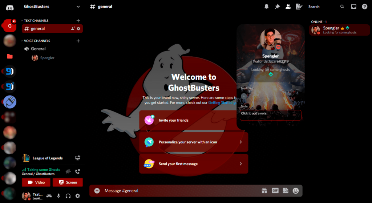Start Screen share
The image size is (372, 203).
point(68,182)
